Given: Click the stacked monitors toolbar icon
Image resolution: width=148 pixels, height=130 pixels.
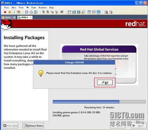Looking at the screenshot, I should tap(83, 12).
